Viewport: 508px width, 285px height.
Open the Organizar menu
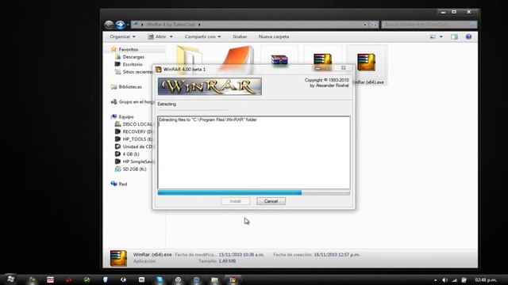122,36
